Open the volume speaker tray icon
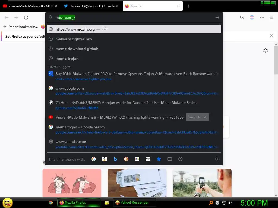278x208 pixels. point(230,203)
